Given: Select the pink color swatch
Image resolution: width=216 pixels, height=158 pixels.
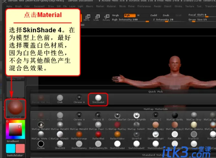Looking at the screenshot, I should click(x=20, y=148).
